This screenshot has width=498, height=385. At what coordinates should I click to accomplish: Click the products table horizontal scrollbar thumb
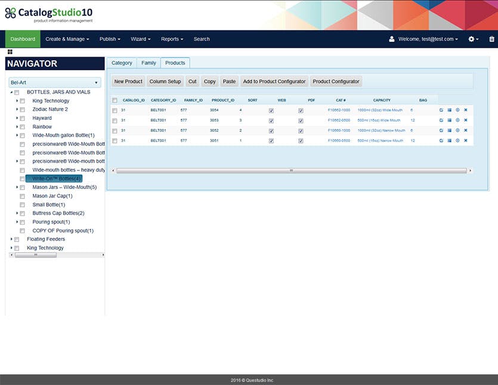292,171
